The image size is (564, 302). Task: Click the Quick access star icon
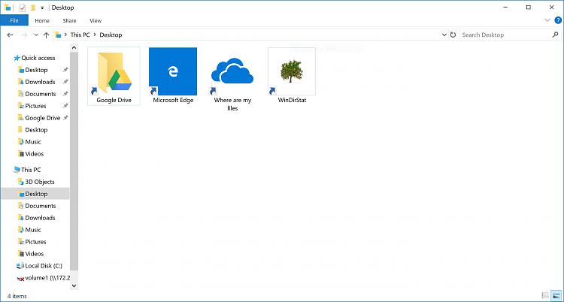(x=17, y=58)
